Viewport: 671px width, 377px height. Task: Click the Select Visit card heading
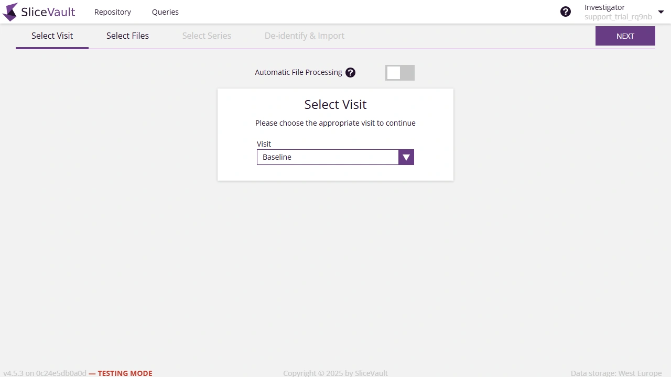tap(335, 105)
